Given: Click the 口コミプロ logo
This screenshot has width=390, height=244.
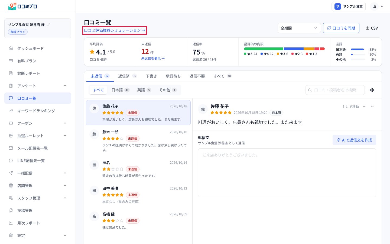Looking at the screenshot, I should pyautogui.click(x=23, y=6).
